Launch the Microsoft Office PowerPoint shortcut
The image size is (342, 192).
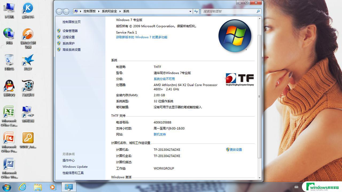click(9, 142)
